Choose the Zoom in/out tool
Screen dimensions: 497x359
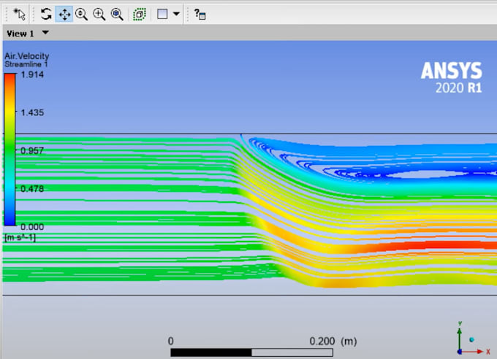(81, 15)
